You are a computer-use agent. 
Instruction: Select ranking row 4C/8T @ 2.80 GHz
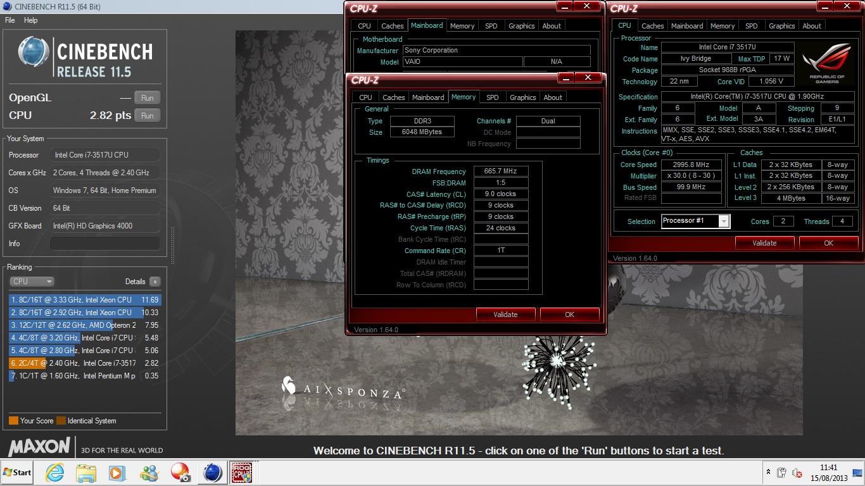click(x=85, y=351)
